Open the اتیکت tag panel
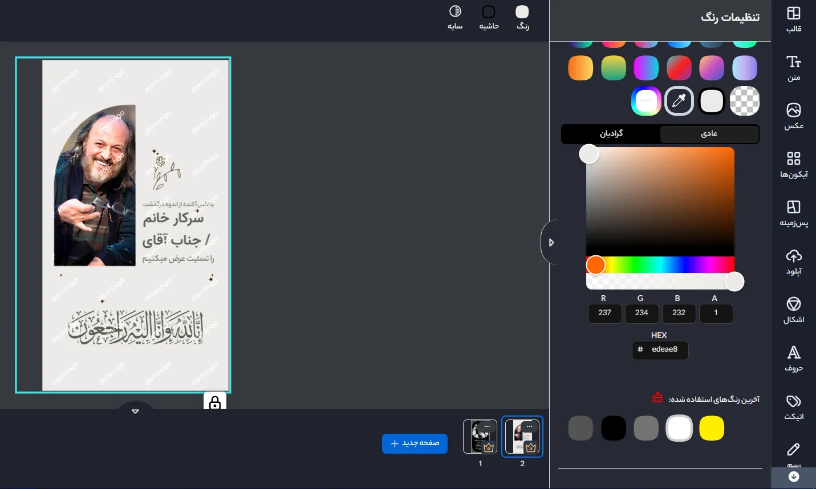This screenshot has height=489, width=816. [x=794, y=407]
